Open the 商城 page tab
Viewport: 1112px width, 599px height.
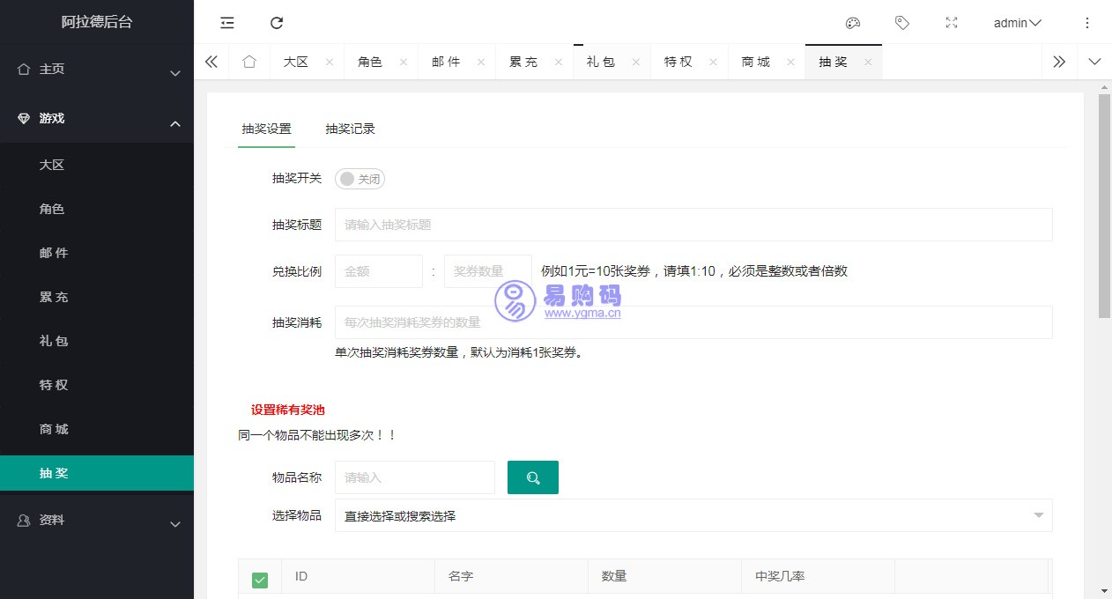pyautogui.click(x=755, y=62)
